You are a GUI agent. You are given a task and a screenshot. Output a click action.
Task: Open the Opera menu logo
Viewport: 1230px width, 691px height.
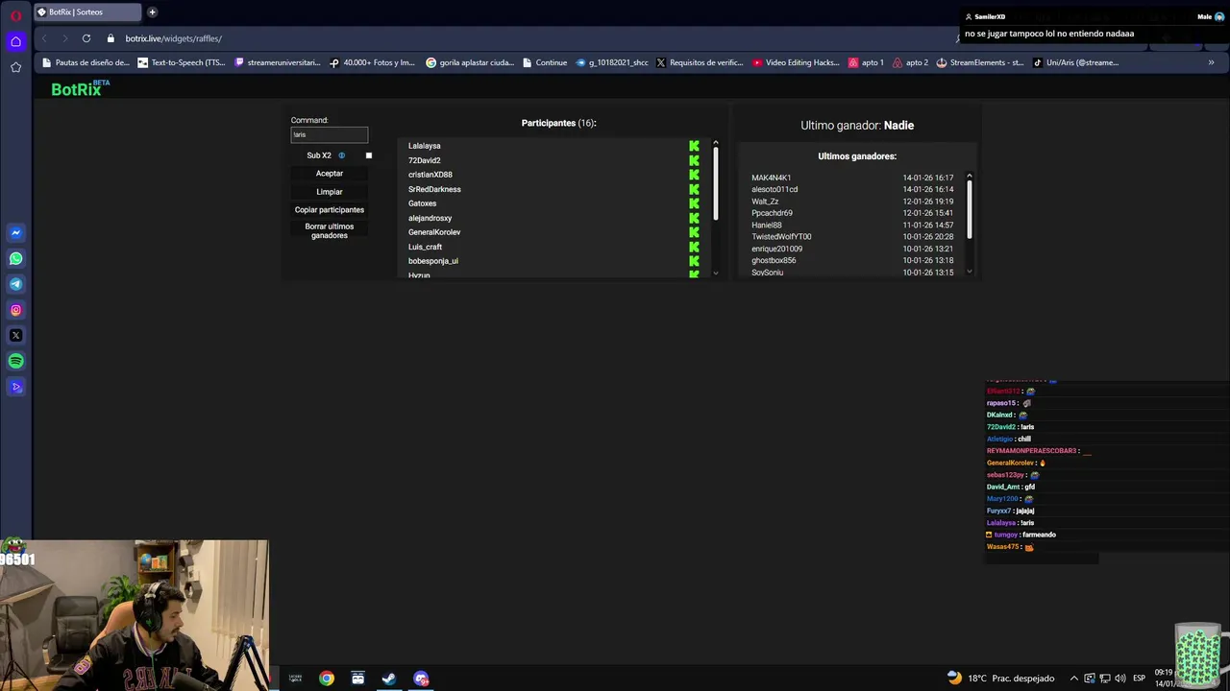tap(15, 14)
